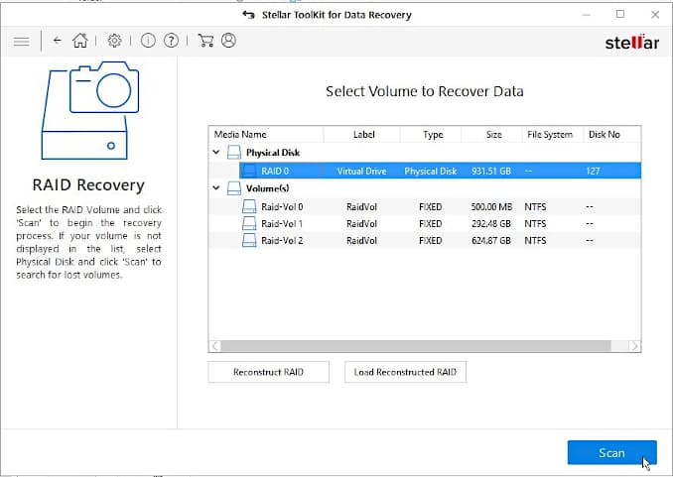Click the Reconstruct RAID button

(x=269, y=372)
